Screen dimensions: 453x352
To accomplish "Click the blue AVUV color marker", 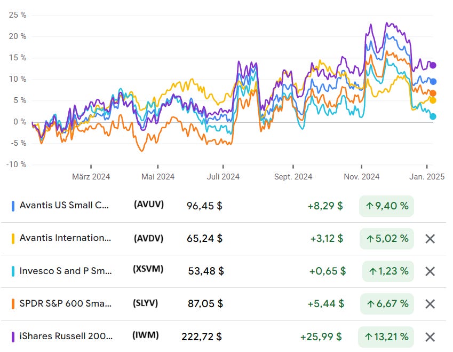I will click(13, 206).
